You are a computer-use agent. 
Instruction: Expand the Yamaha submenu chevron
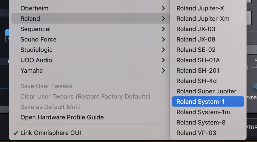coord(163,71)
